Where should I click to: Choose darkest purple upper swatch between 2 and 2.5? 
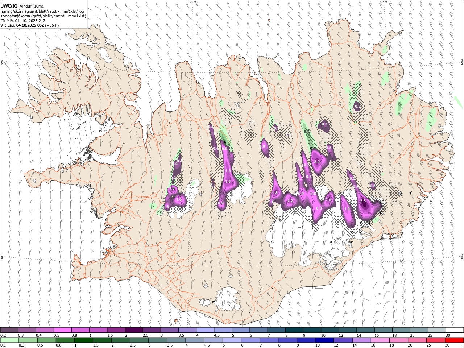coord(134,330)
